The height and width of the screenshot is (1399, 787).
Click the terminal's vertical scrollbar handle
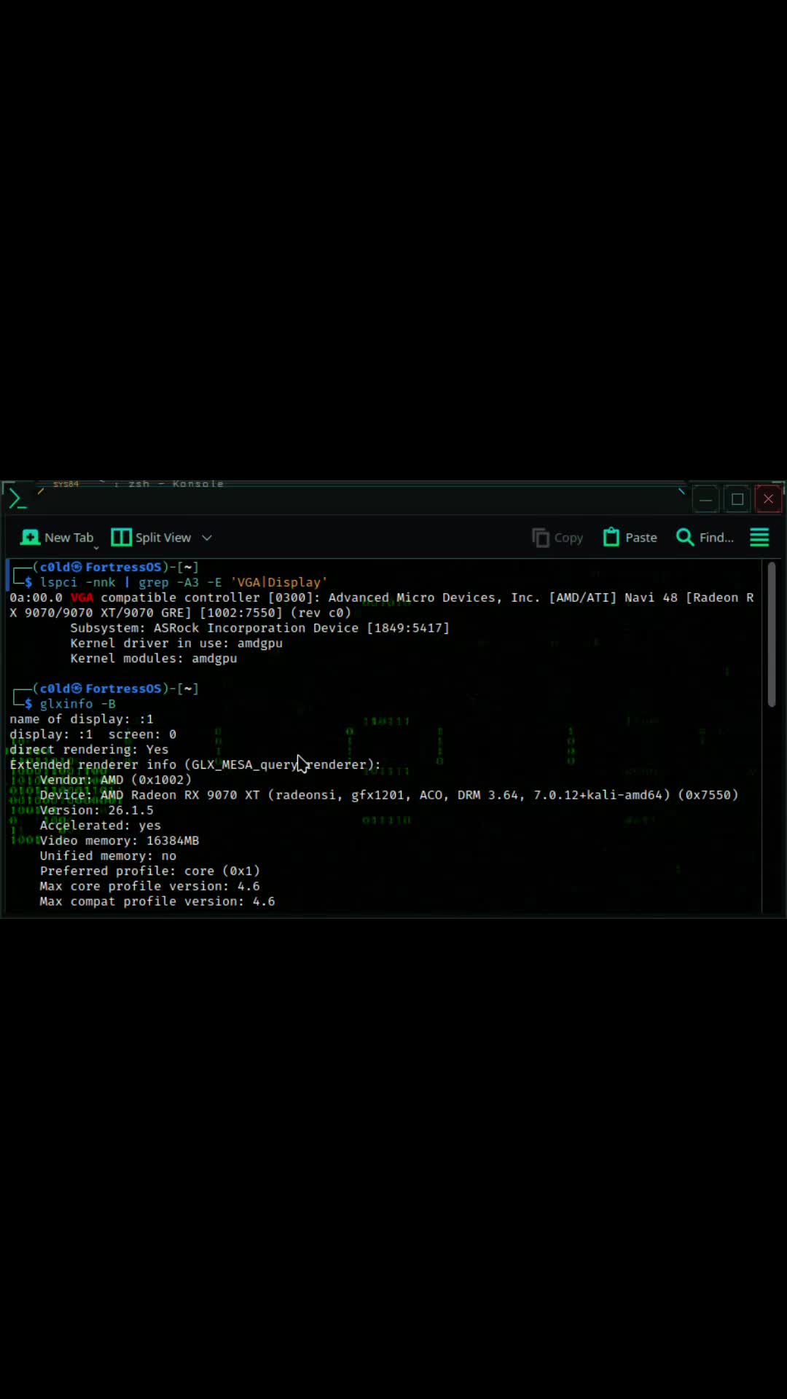click(x=772, y=634)
